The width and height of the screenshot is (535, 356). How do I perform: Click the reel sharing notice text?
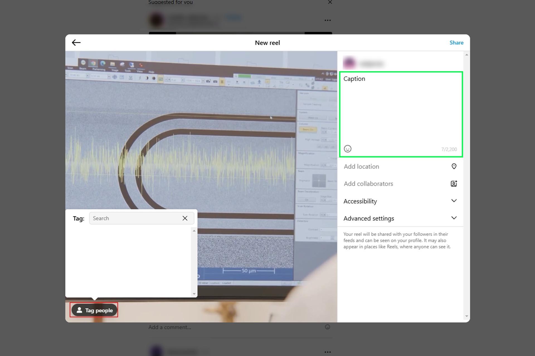(x=397, y=240)
